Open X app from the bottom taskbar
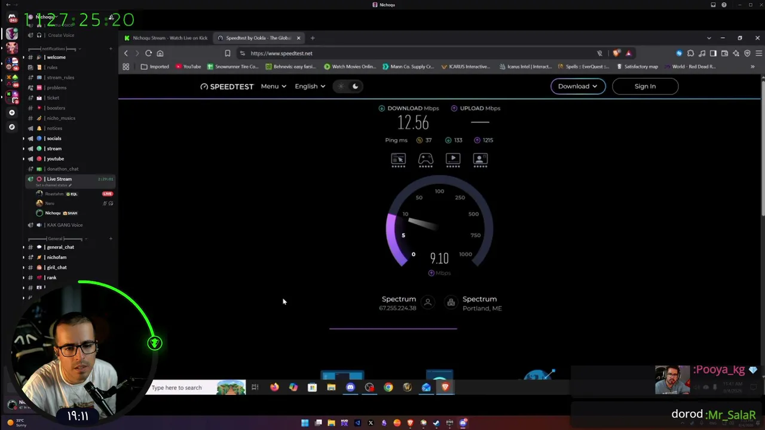 click(371, 423)
